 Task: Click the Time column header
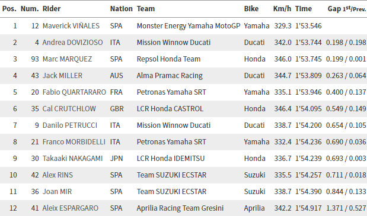(x=304, y=9)
